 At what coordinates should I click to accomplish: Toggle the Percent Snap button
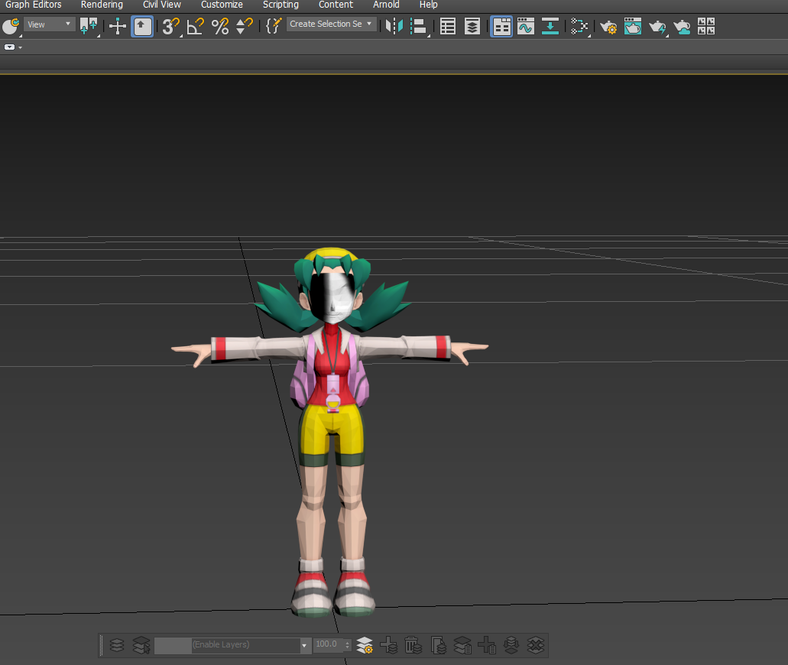(x=220, y=26)
